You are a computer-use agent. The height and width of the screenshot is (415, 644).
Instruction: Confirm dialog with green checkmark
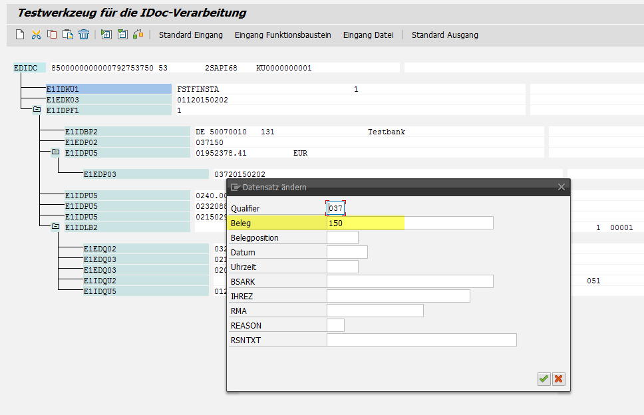pyautogui.click(x=544, y=378)
